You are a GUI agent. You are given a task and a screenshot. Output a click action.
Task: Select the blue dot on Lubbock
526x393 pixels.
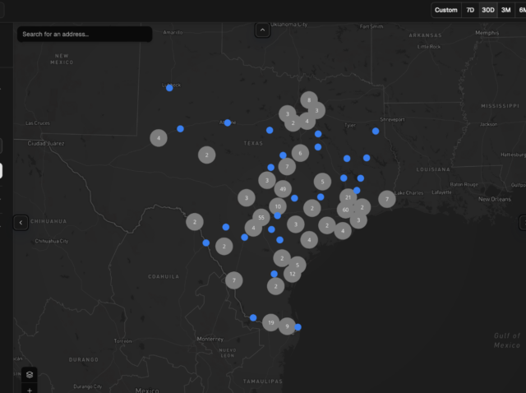pyautogui.click(x=169, y=88)
